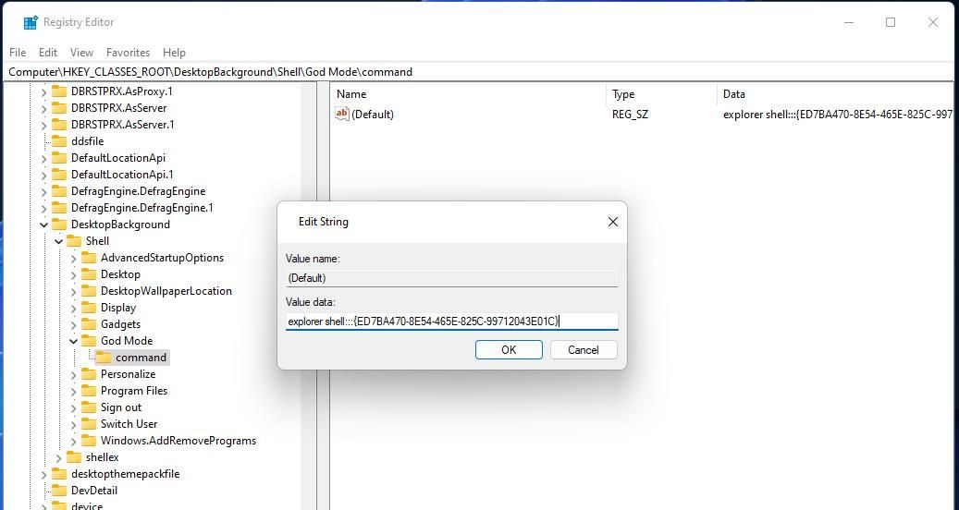The width and height of the screenshot is (959, 510).
Task: Select the God Mode folder icon
Action: click(x=90, y=340)
